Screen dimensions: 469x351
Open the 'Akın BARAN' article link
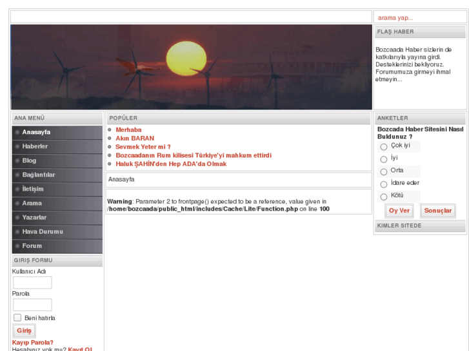(x=135, y=138)
